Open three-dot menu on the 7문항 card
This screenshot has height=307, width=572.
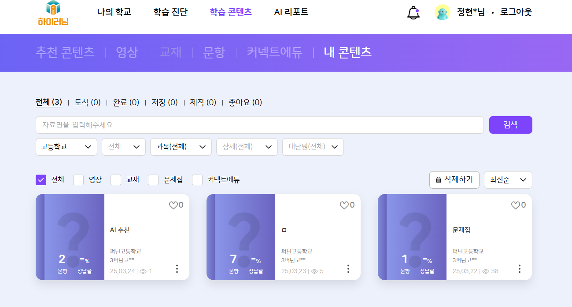(348, 268)
